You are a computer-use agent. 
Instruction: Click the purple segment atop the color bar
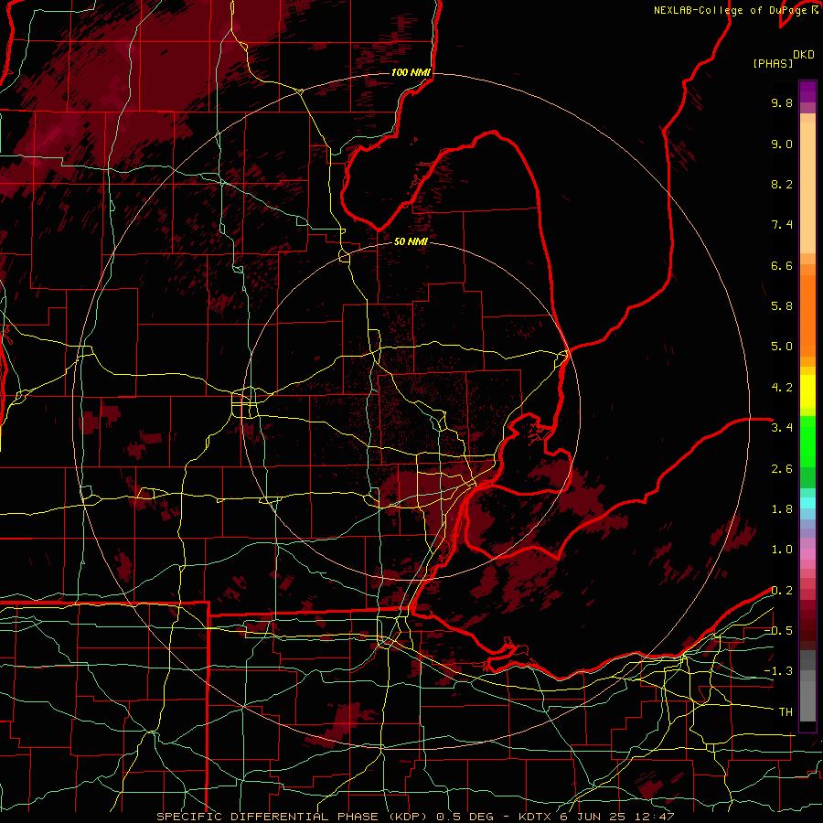pos(807,91)
